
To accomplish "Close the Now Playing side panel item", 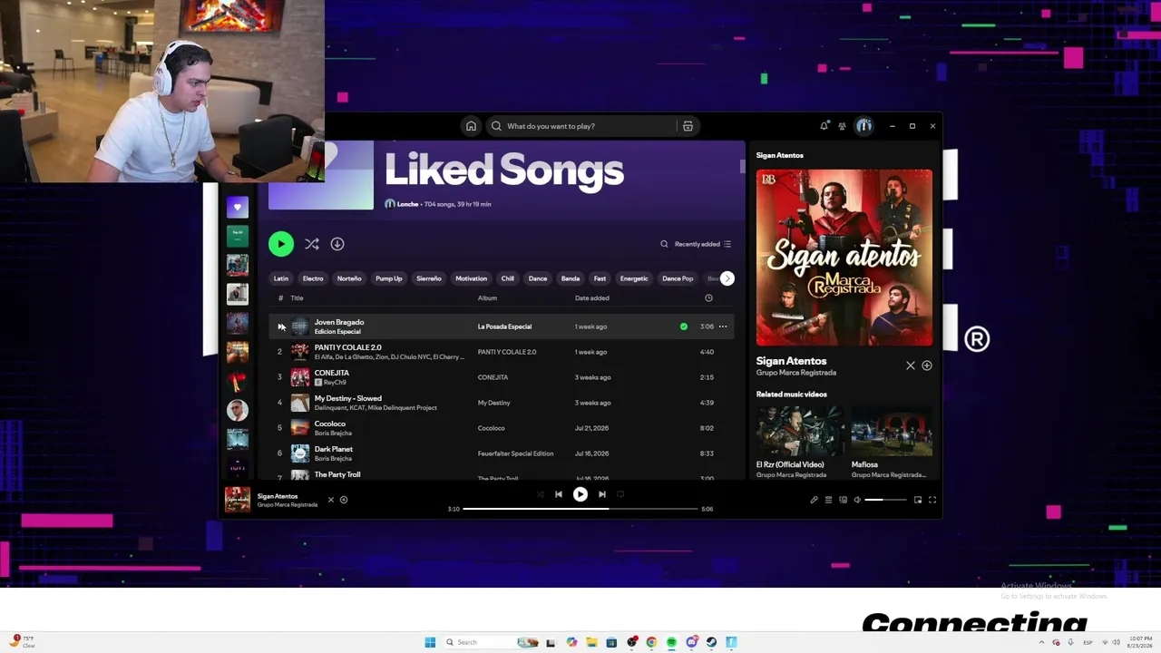I will pyautogui.click(x=911, y=365).
